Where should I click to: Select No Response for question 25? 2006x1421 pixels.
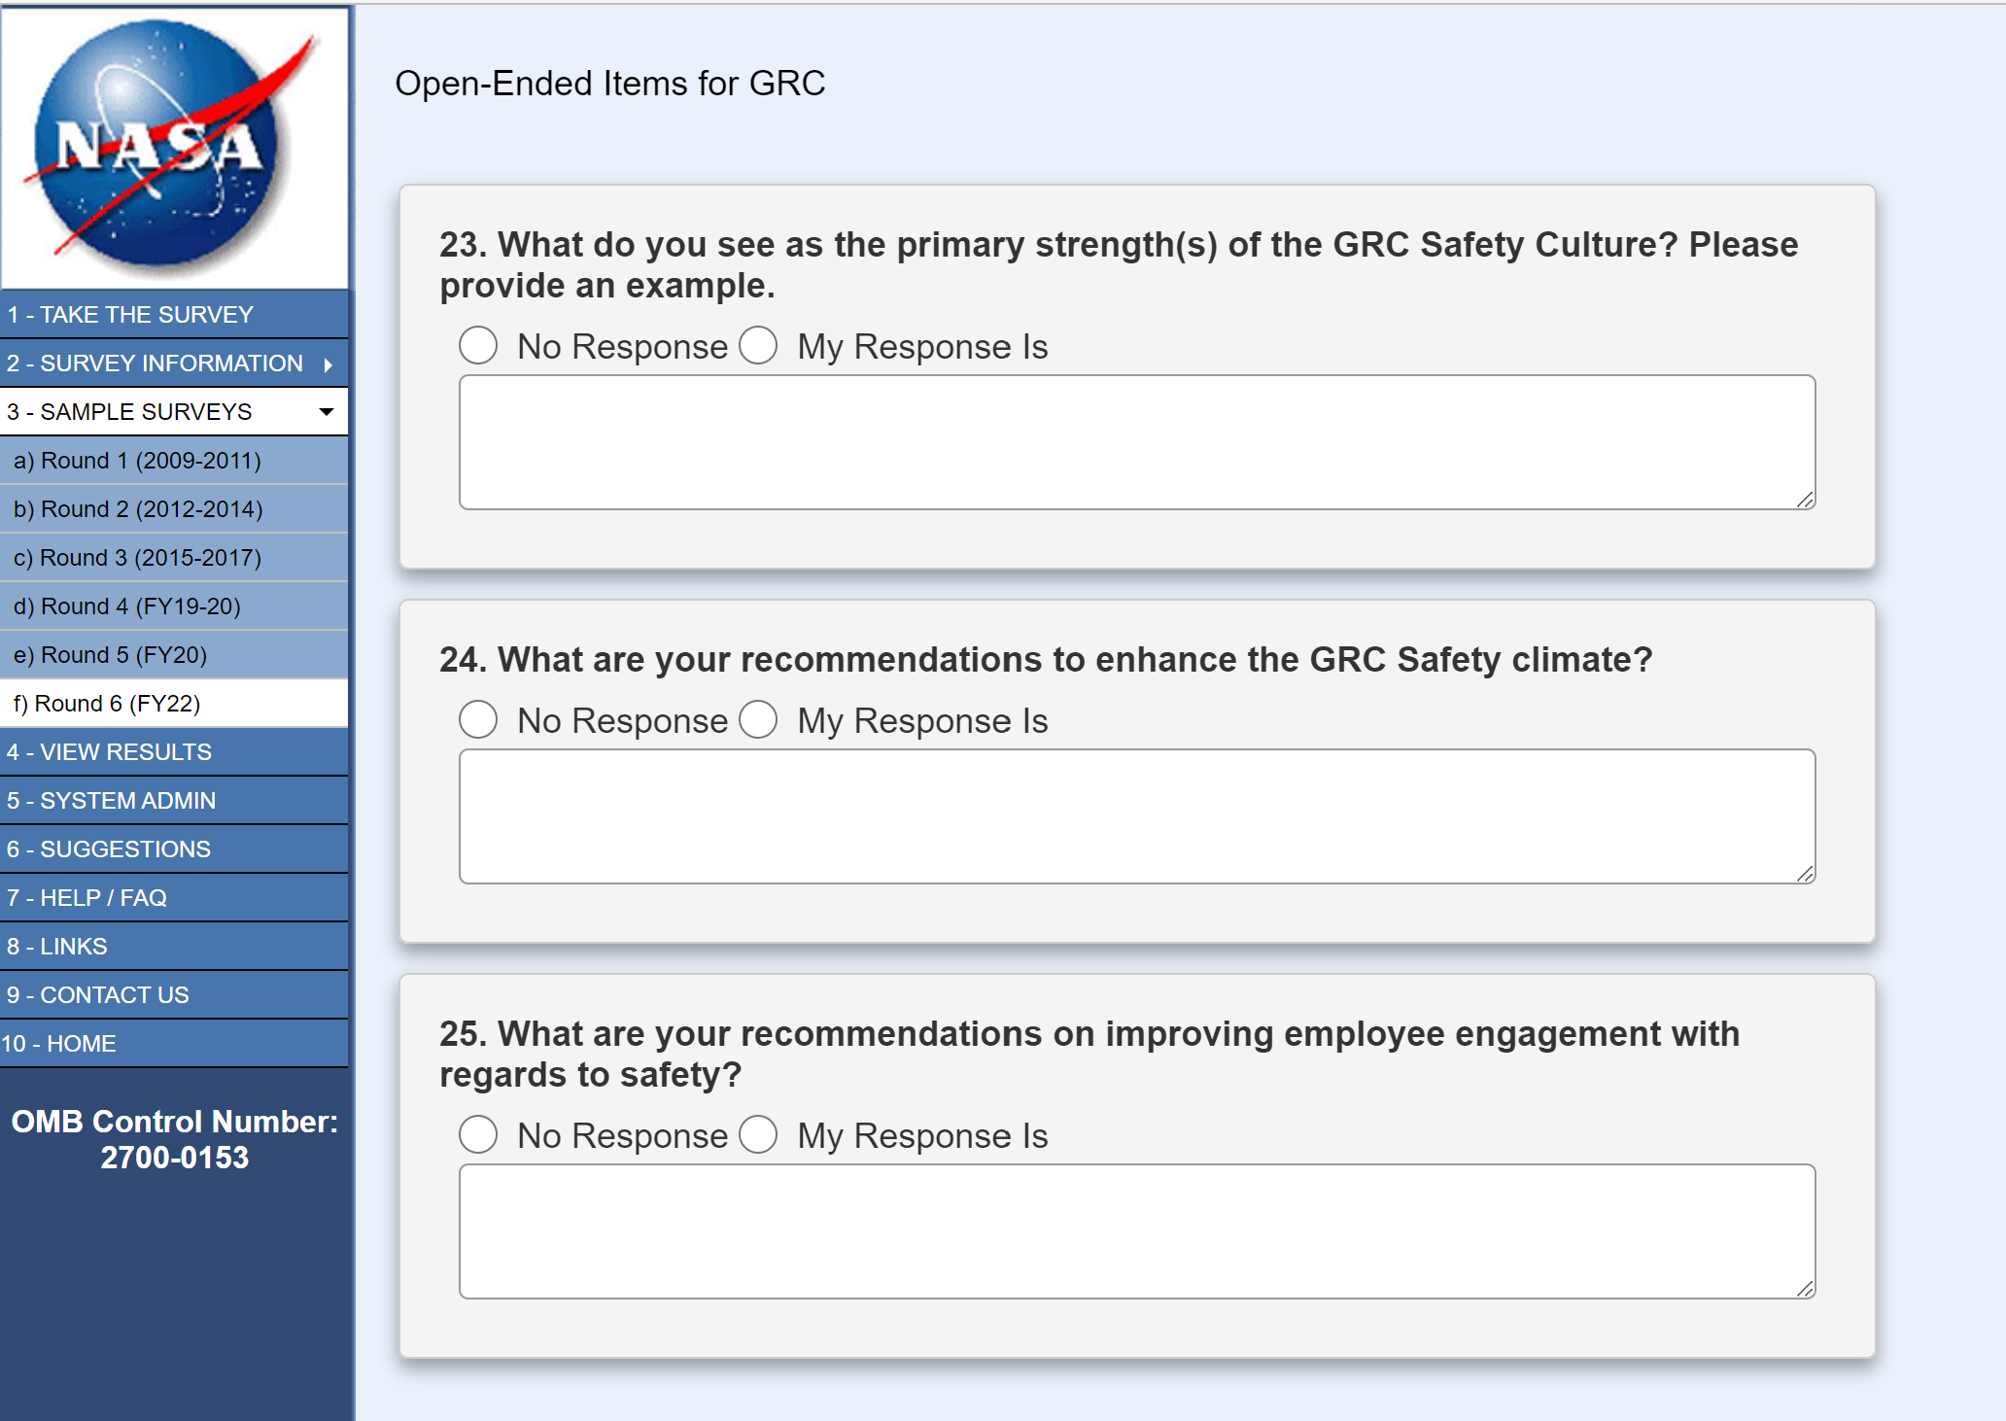[x=478, y=1135]
